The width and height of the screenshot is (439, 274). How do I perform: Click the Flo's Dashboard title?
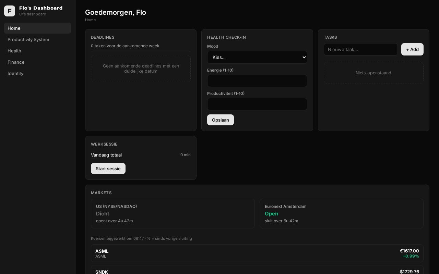pyautogui.click(x=41, y=8)
